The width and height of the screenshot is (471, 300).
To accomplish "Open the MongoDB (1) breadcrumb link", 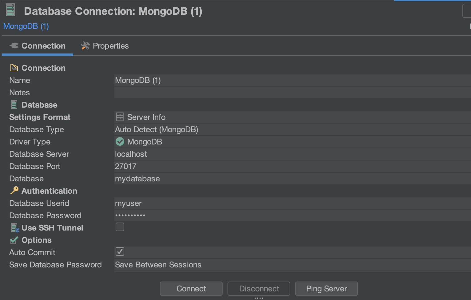I will tap(26, 26).
